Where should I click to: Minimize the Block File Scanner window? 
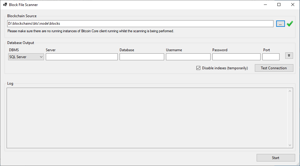pos(265,5)
